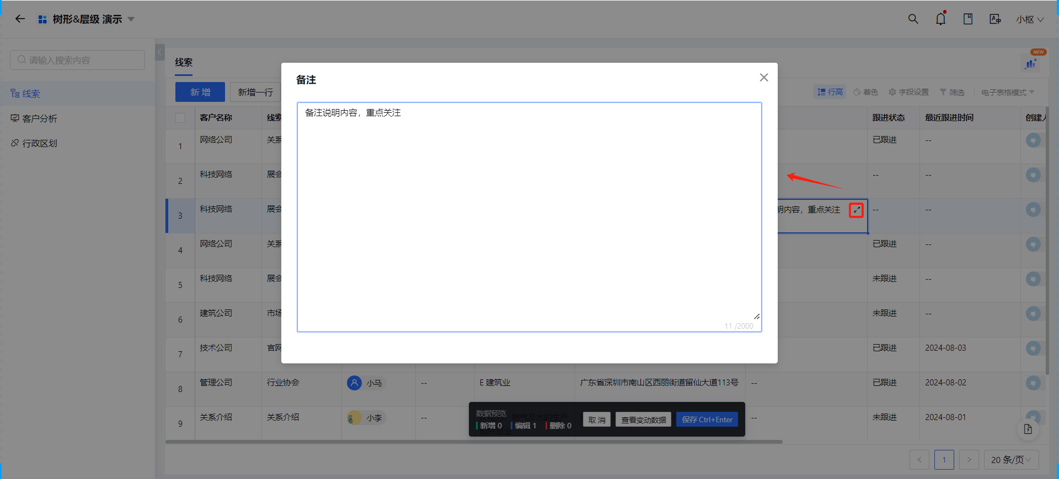Select row number 1 cell
The width and height of the screenshot is (1059, 479).
[x=180, y=146]
